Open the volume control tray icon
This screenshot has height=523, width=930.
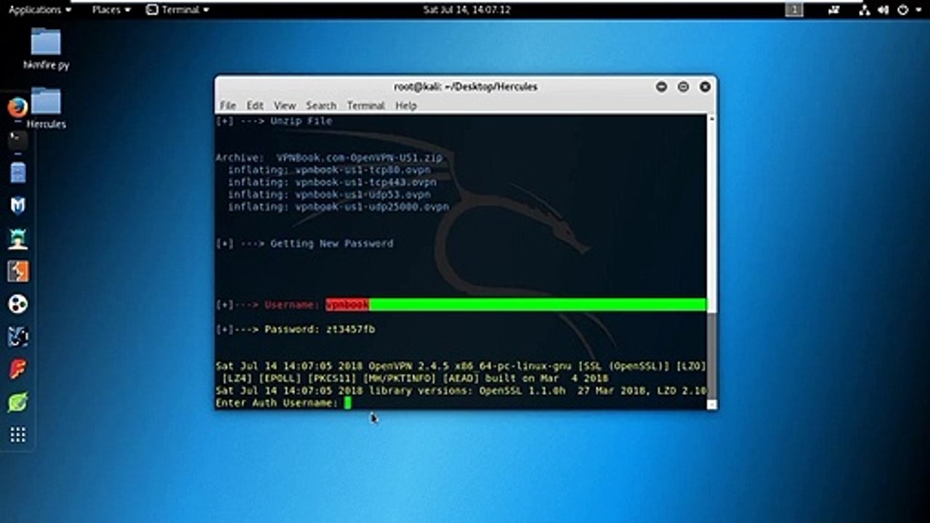[883, 9]
